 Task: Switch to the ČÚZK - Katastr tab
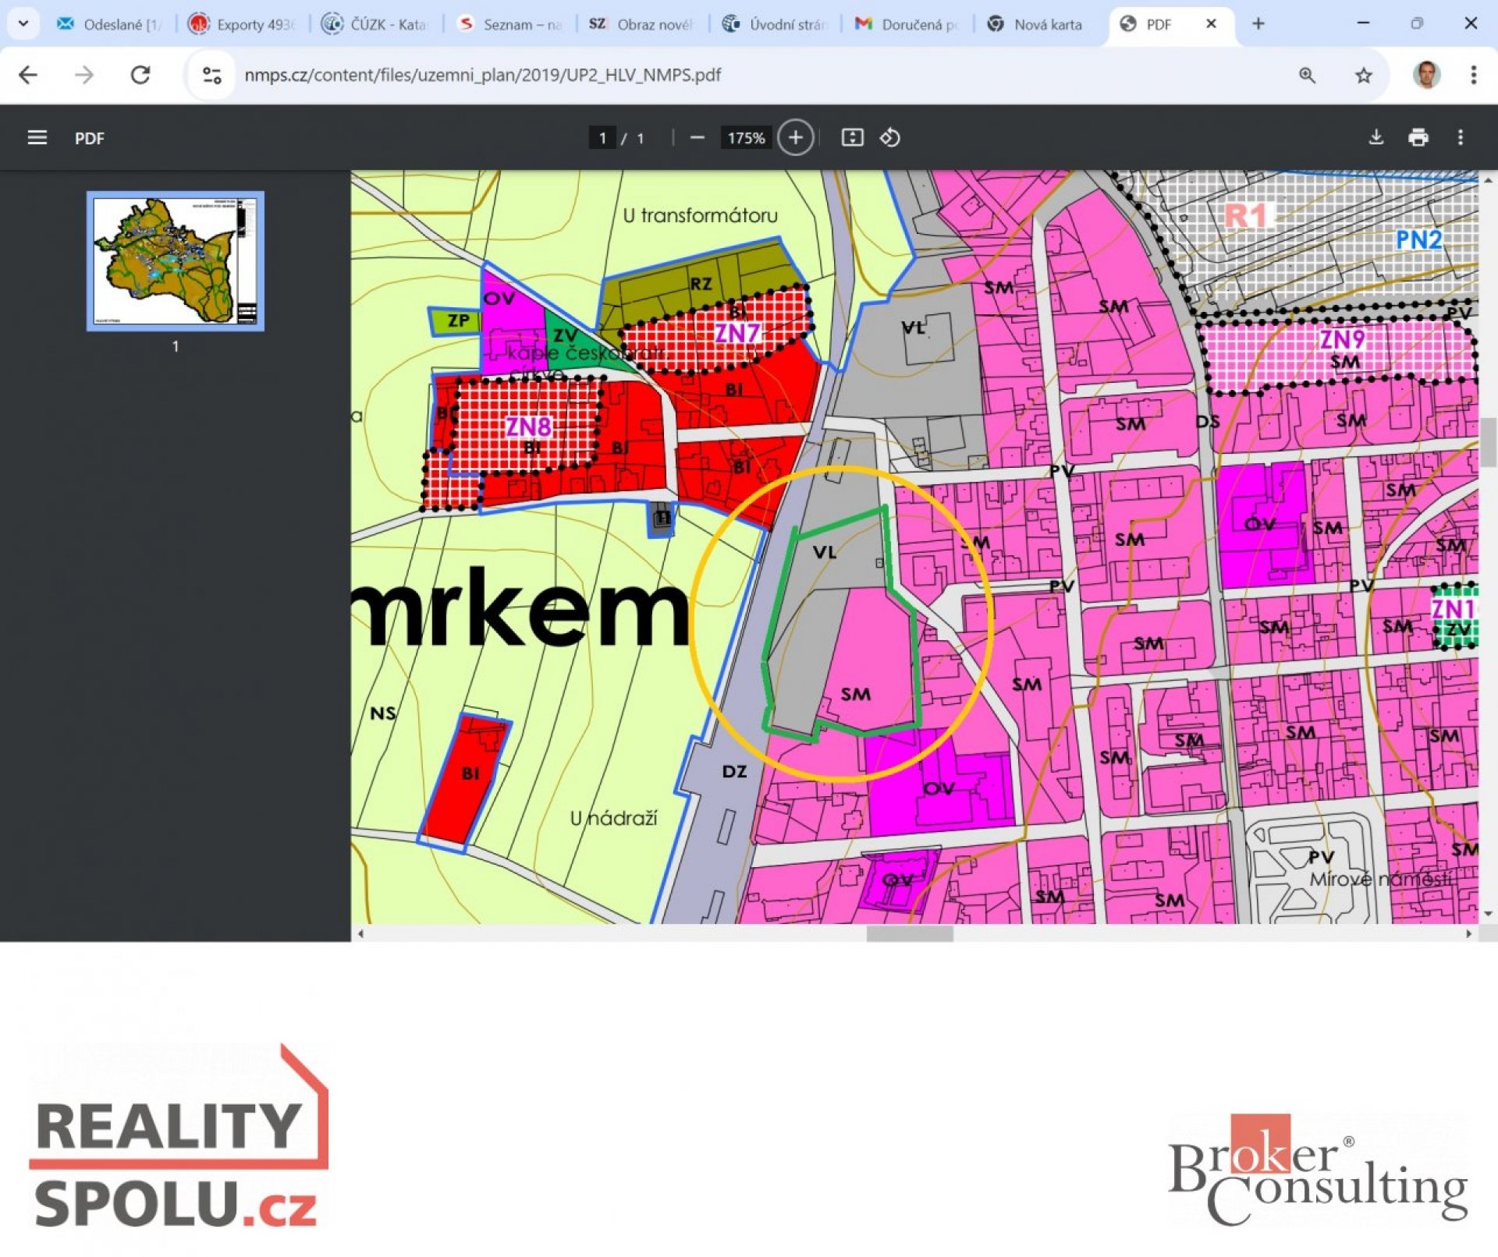377,23
